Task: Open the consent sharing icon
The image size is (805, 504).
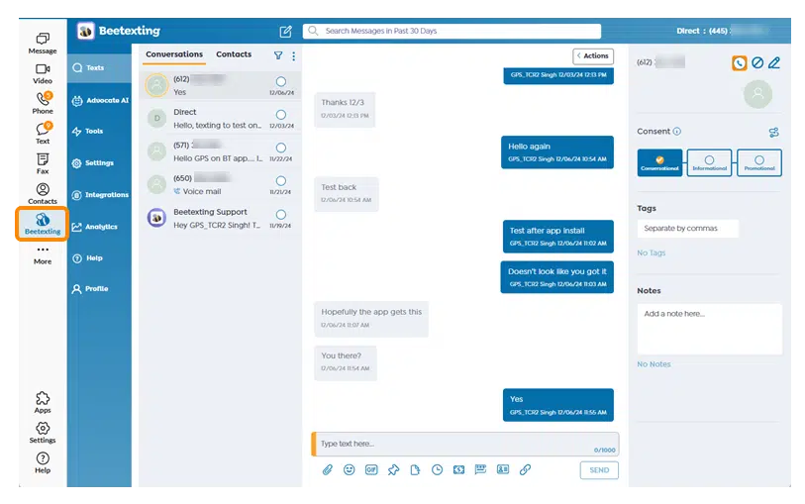Action: pos(774,133)
